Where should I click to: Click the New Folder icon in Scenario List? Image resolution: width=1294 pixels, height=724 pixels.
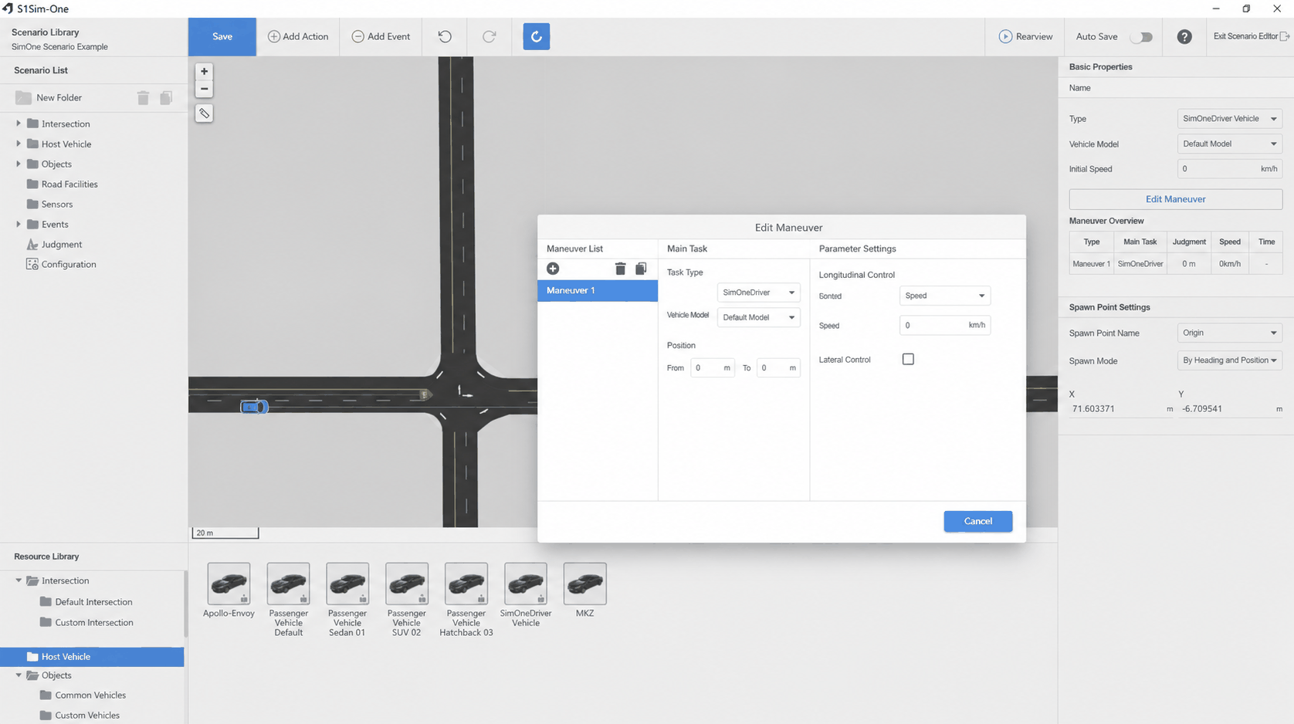coord(23,98)
